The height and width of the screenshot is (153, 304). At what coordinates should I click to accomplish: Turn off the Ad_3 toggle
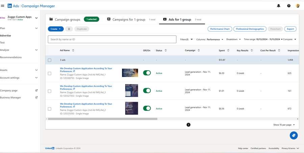click(147, 91)
